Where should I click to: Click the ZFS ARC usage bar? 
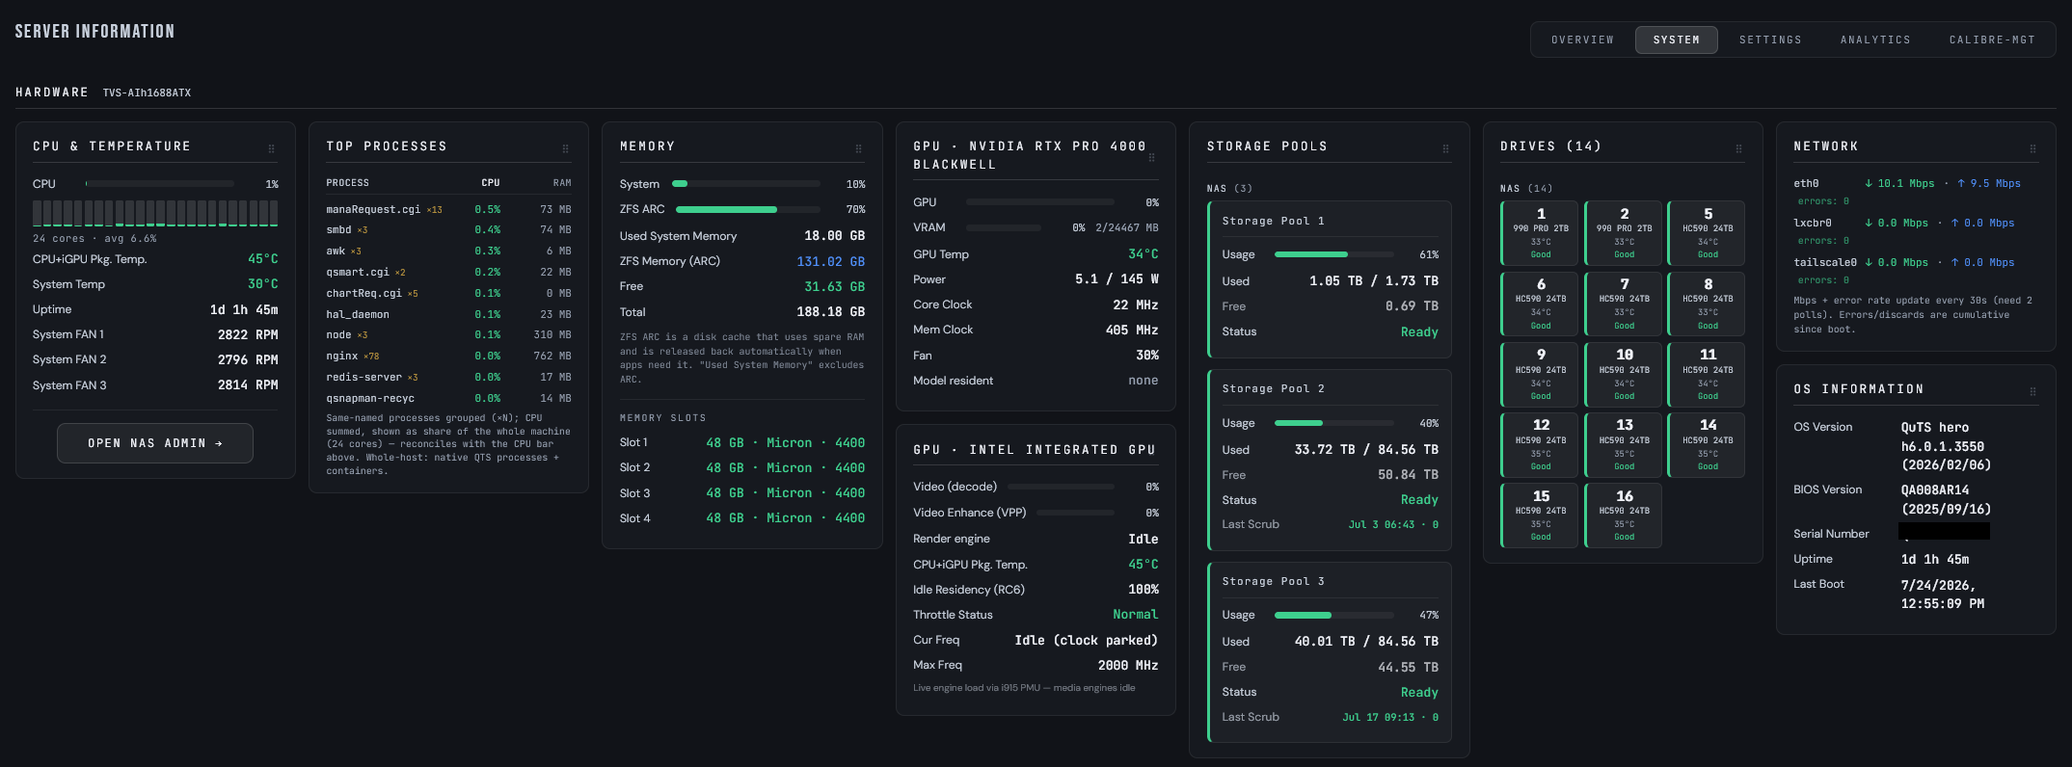pos(748,209)
